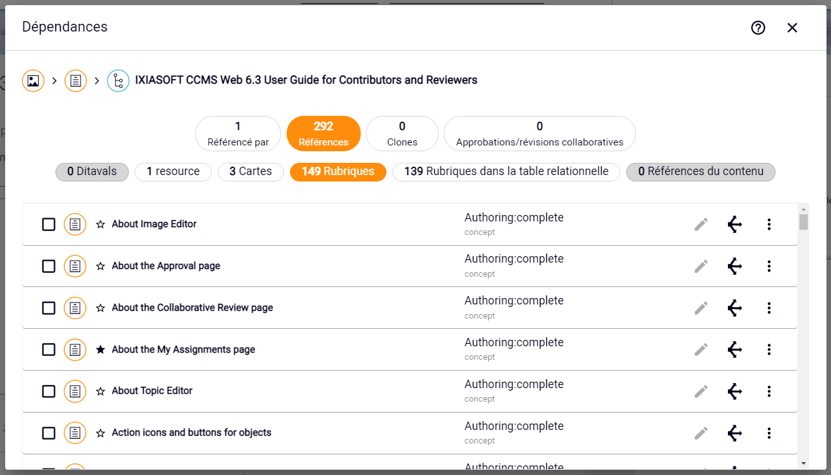Edit About the Collaborative Review page pencil
This screenshot has width=831, height=475.
pos(701,308)
